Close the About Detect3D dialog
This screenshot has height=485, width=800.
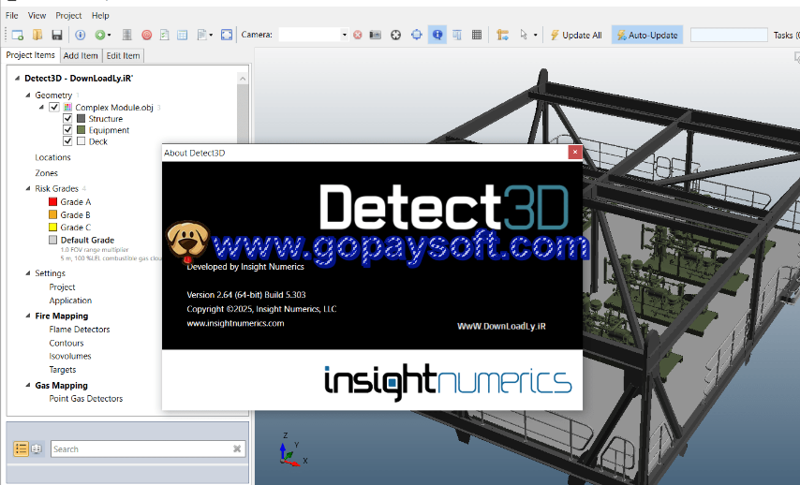[575, 152]
